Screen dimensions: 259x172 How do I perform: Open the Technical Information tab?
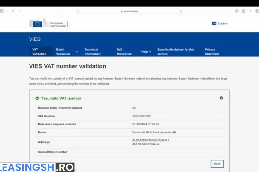pos(92,52)
